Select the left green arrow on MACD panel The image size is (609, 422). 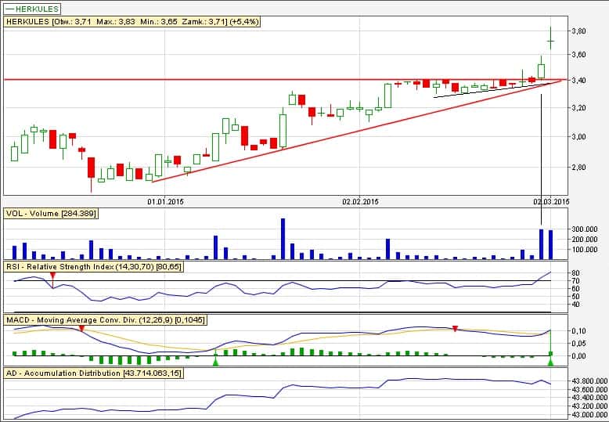215,360
